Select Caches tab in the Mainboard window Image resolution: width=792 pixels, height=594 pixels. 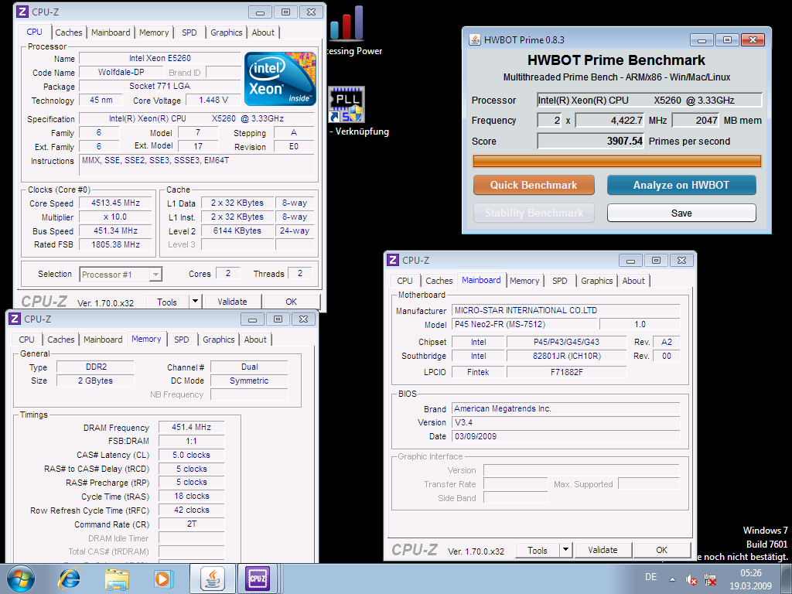(439, 281)
